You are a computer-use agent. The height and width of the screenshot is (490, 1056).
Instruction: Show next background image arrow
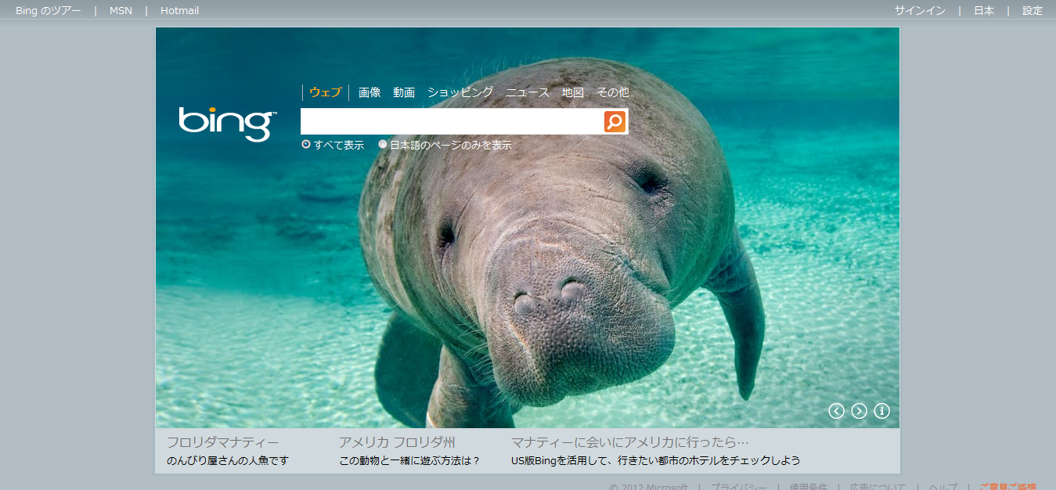[859, 411]
